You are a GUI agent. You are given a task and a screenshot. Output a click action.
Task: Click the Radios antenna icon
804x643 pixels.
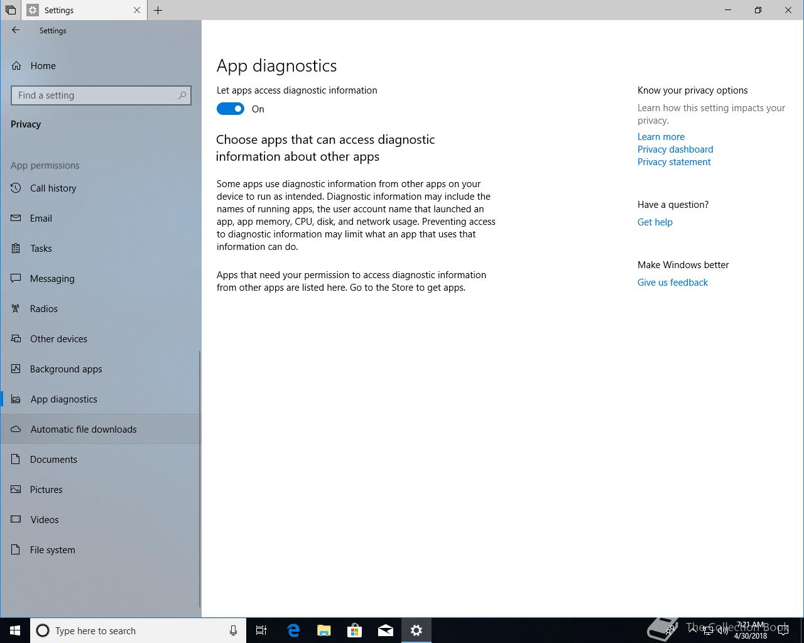click(x=16, y=308)
